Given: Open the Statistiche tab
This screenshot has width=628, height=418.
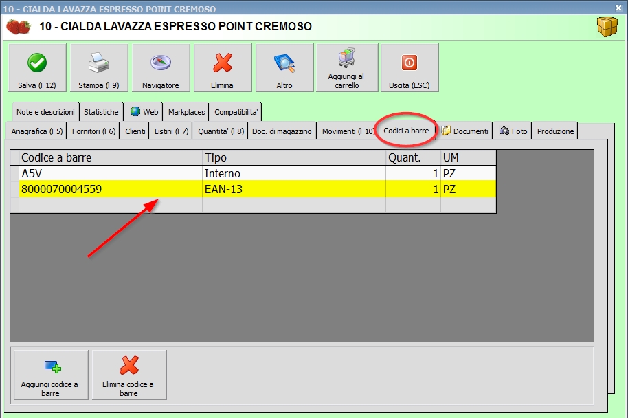Looking at the screenshot, I should click(101, 112).
